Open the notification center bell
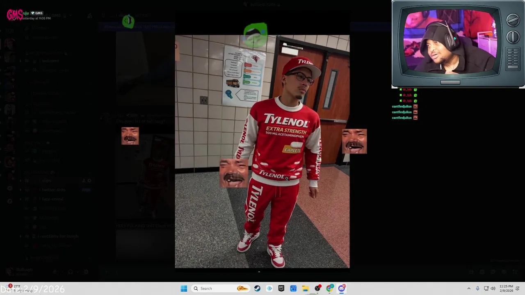This screenshot has width=525, height=295. (518, 288)
